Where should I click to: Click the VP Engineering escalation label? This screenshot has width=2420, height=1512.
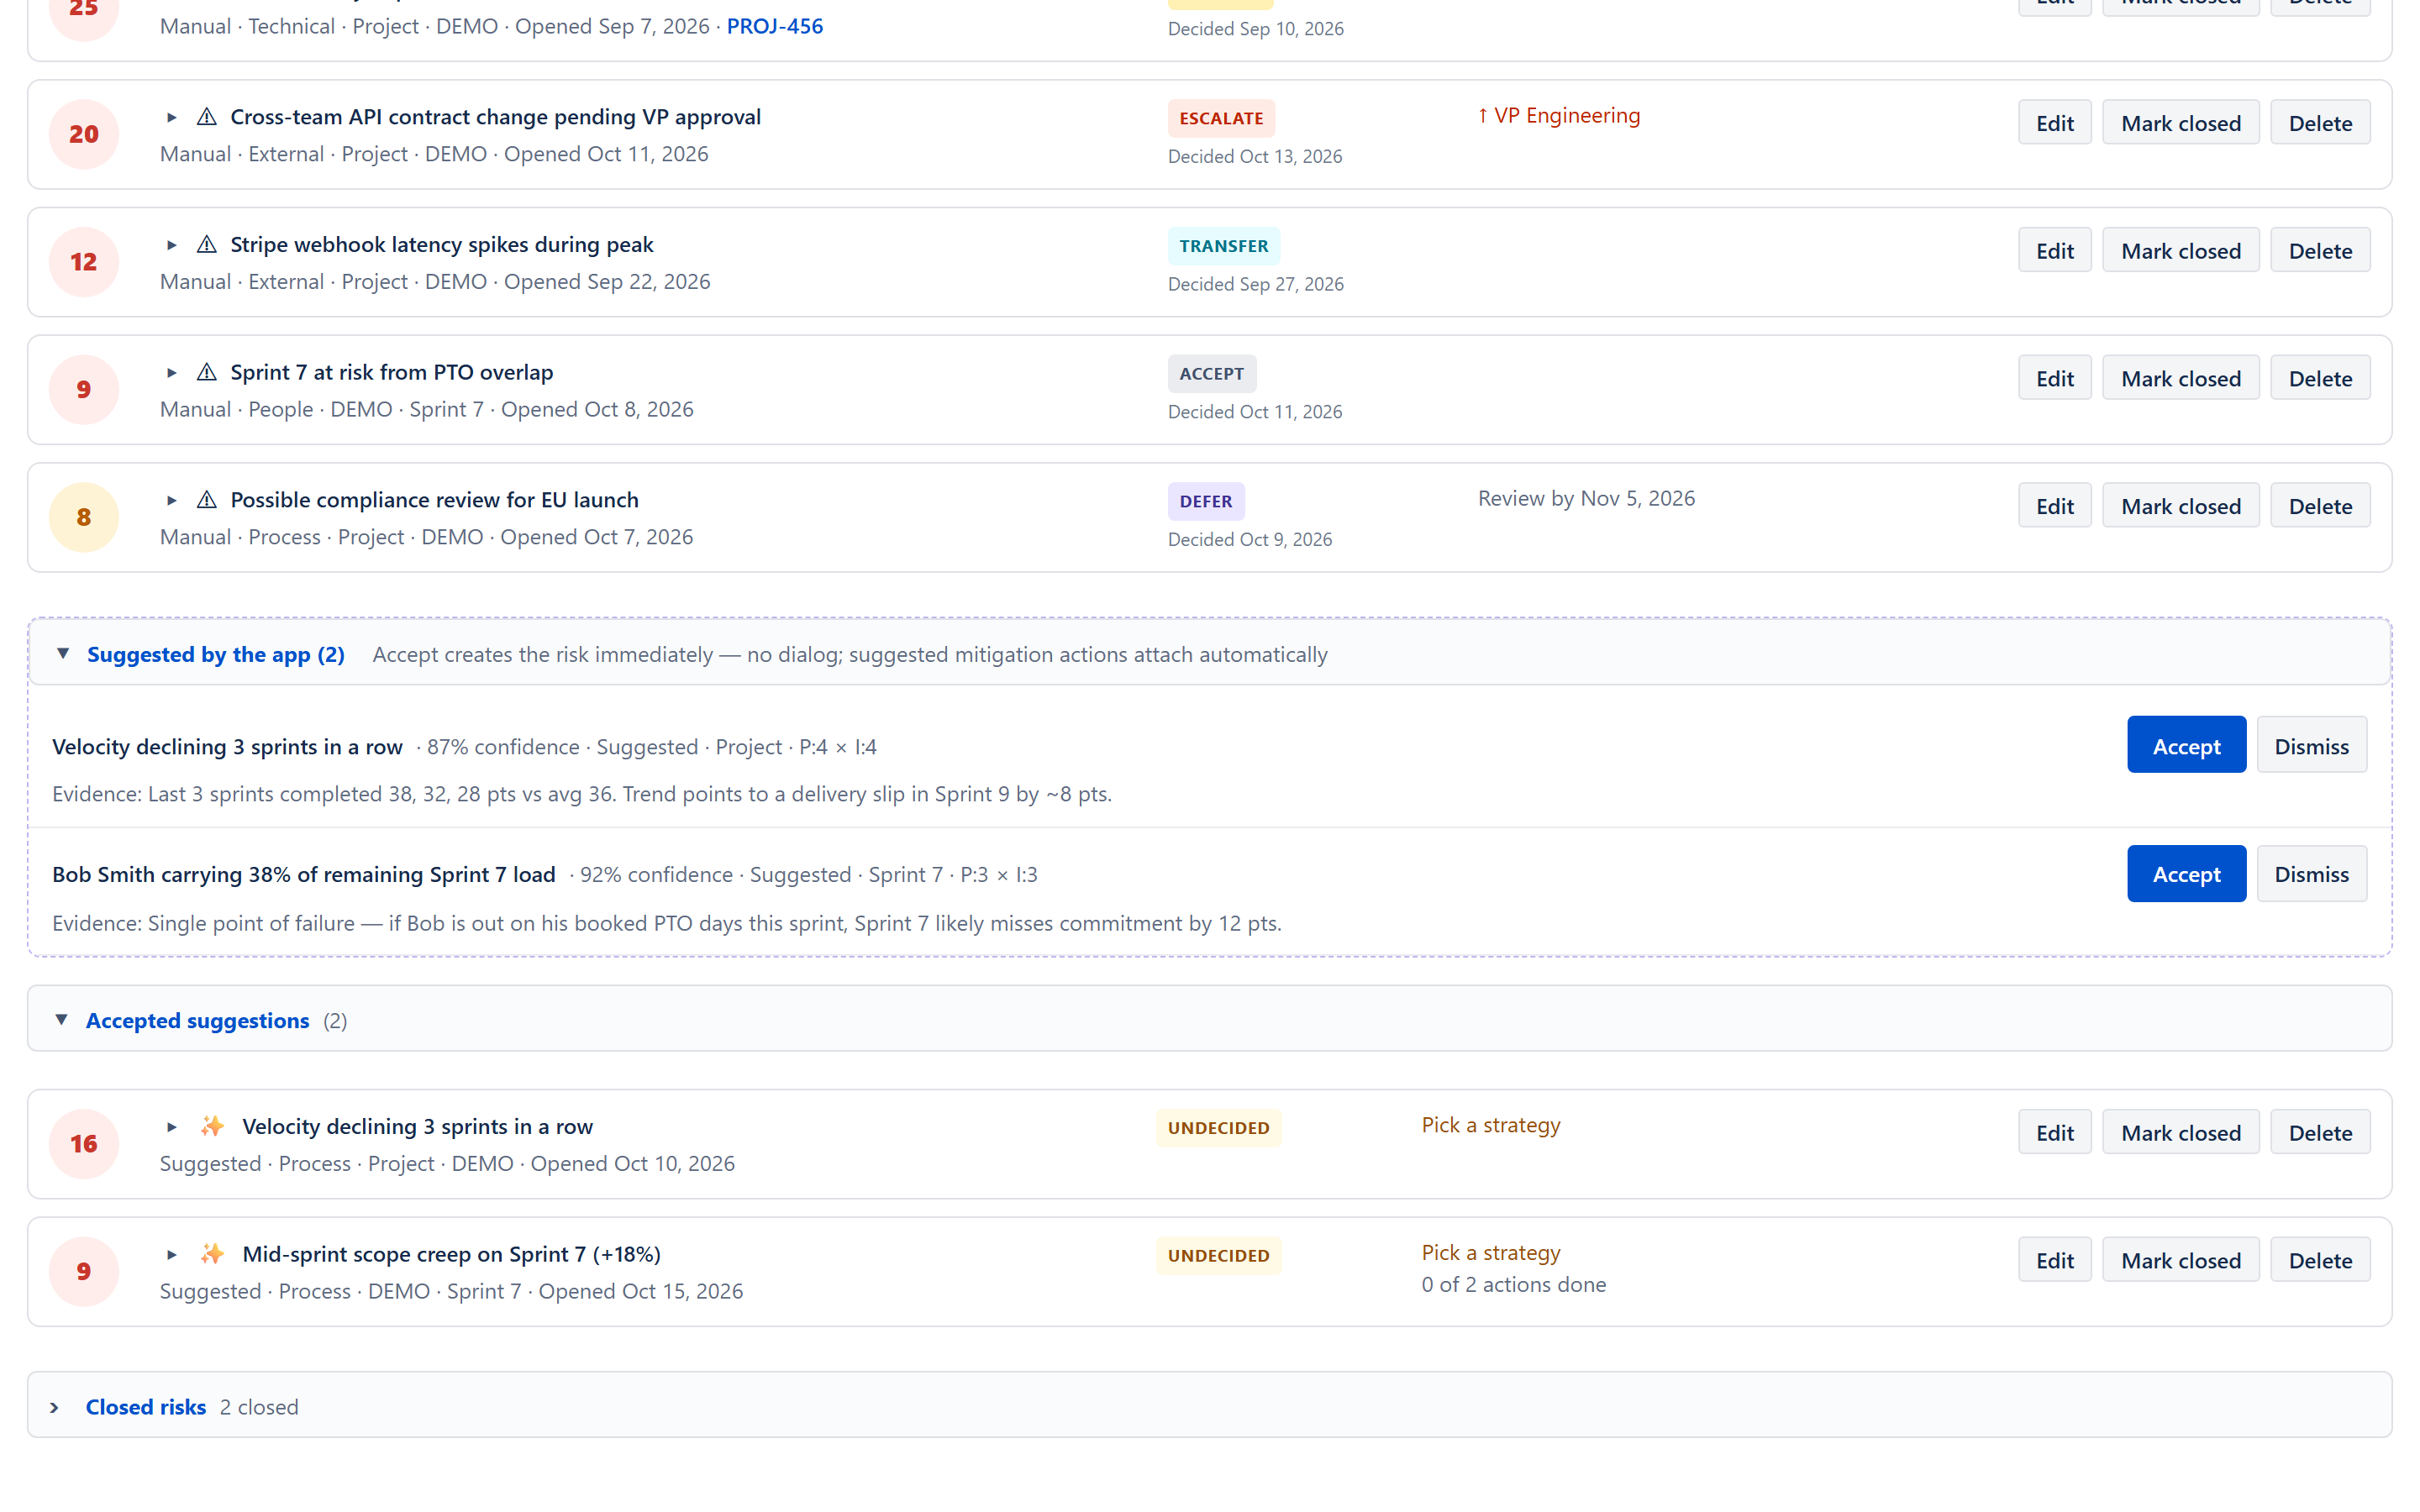point(1559,116)
